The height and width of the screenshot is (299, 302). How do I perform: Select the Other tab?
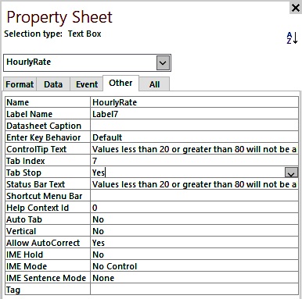coord(120,83)
